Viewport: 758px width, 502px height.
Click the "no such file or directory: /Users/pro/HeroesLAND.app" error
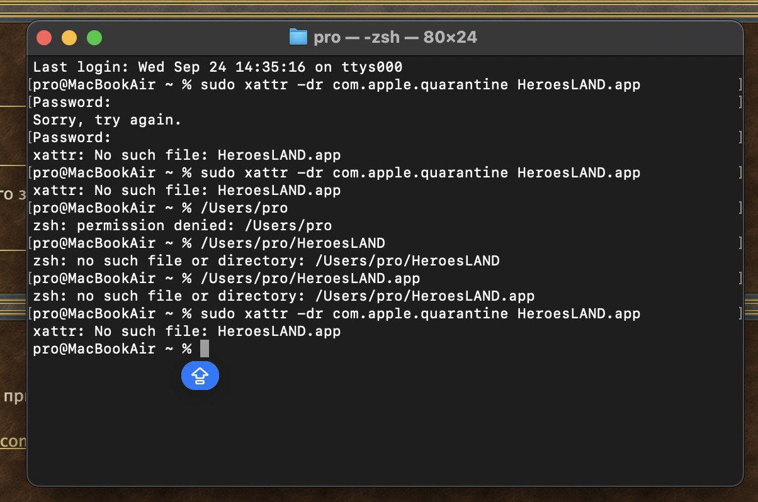tap(283, 296)
